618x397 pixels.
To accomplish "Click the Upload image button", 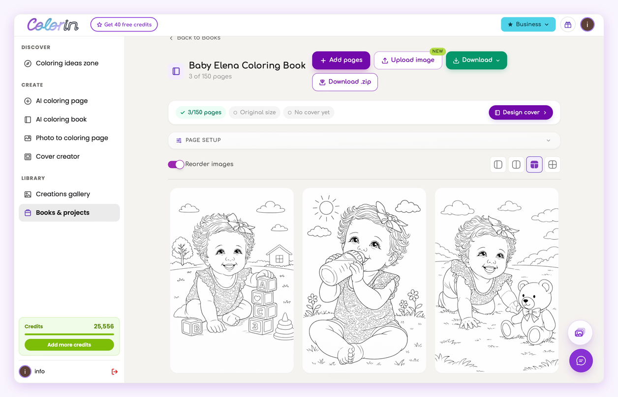I will [x=408, y=60].
